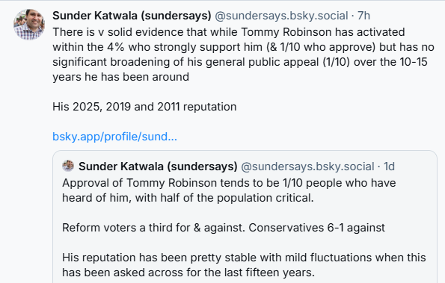Open quoted text "Approval of Tommy Robinson tends"
The height and width of the screenshot is (283, 445).
click(x=229, y=183)
